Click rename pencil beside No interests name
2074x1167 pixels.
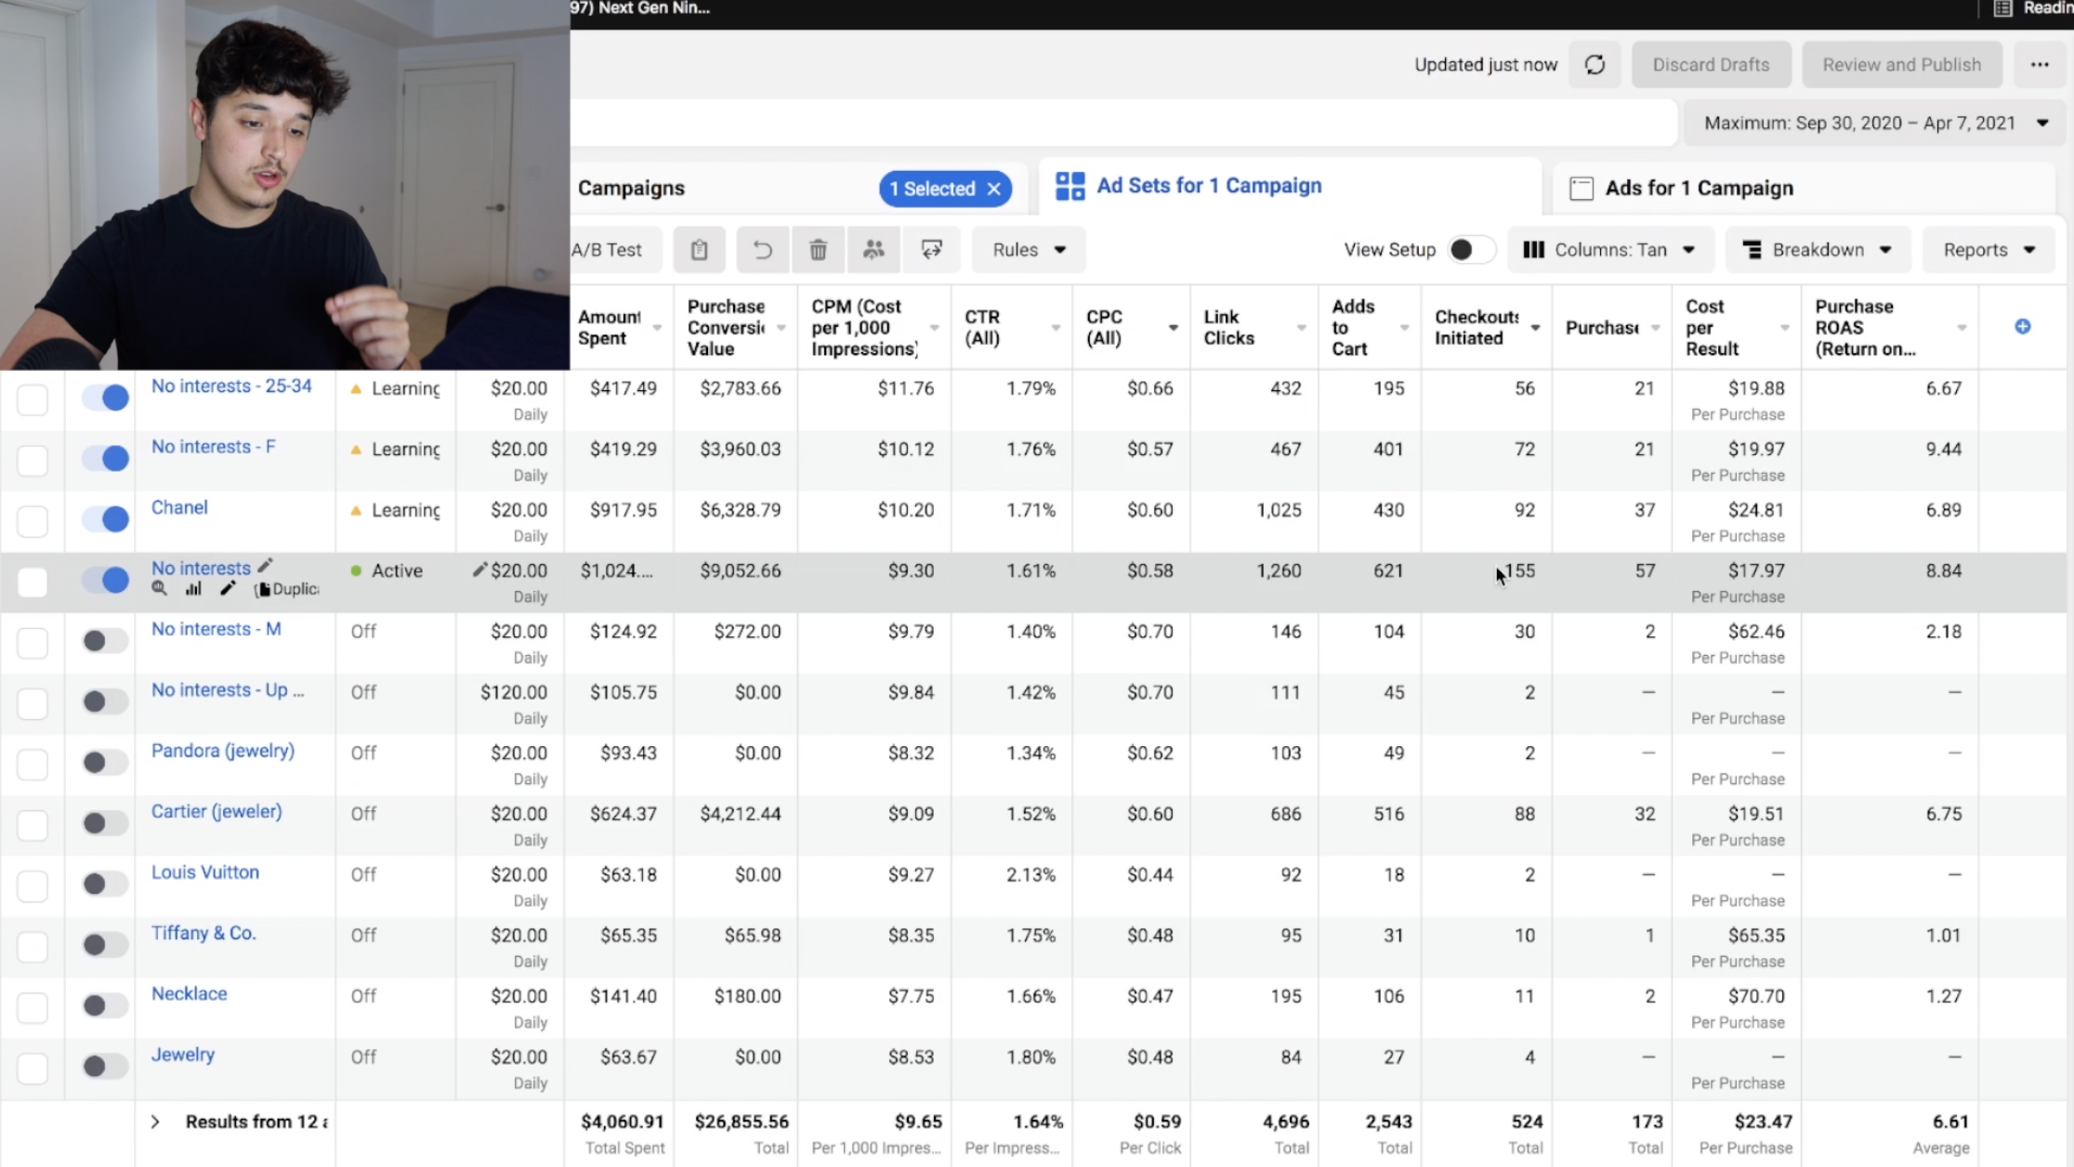point(265,566)
